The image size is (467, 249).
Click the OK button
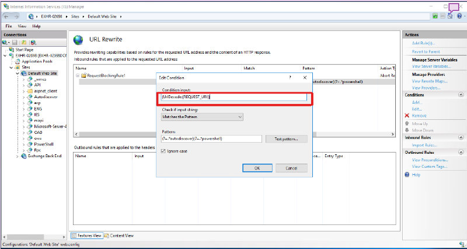point(257,168)
